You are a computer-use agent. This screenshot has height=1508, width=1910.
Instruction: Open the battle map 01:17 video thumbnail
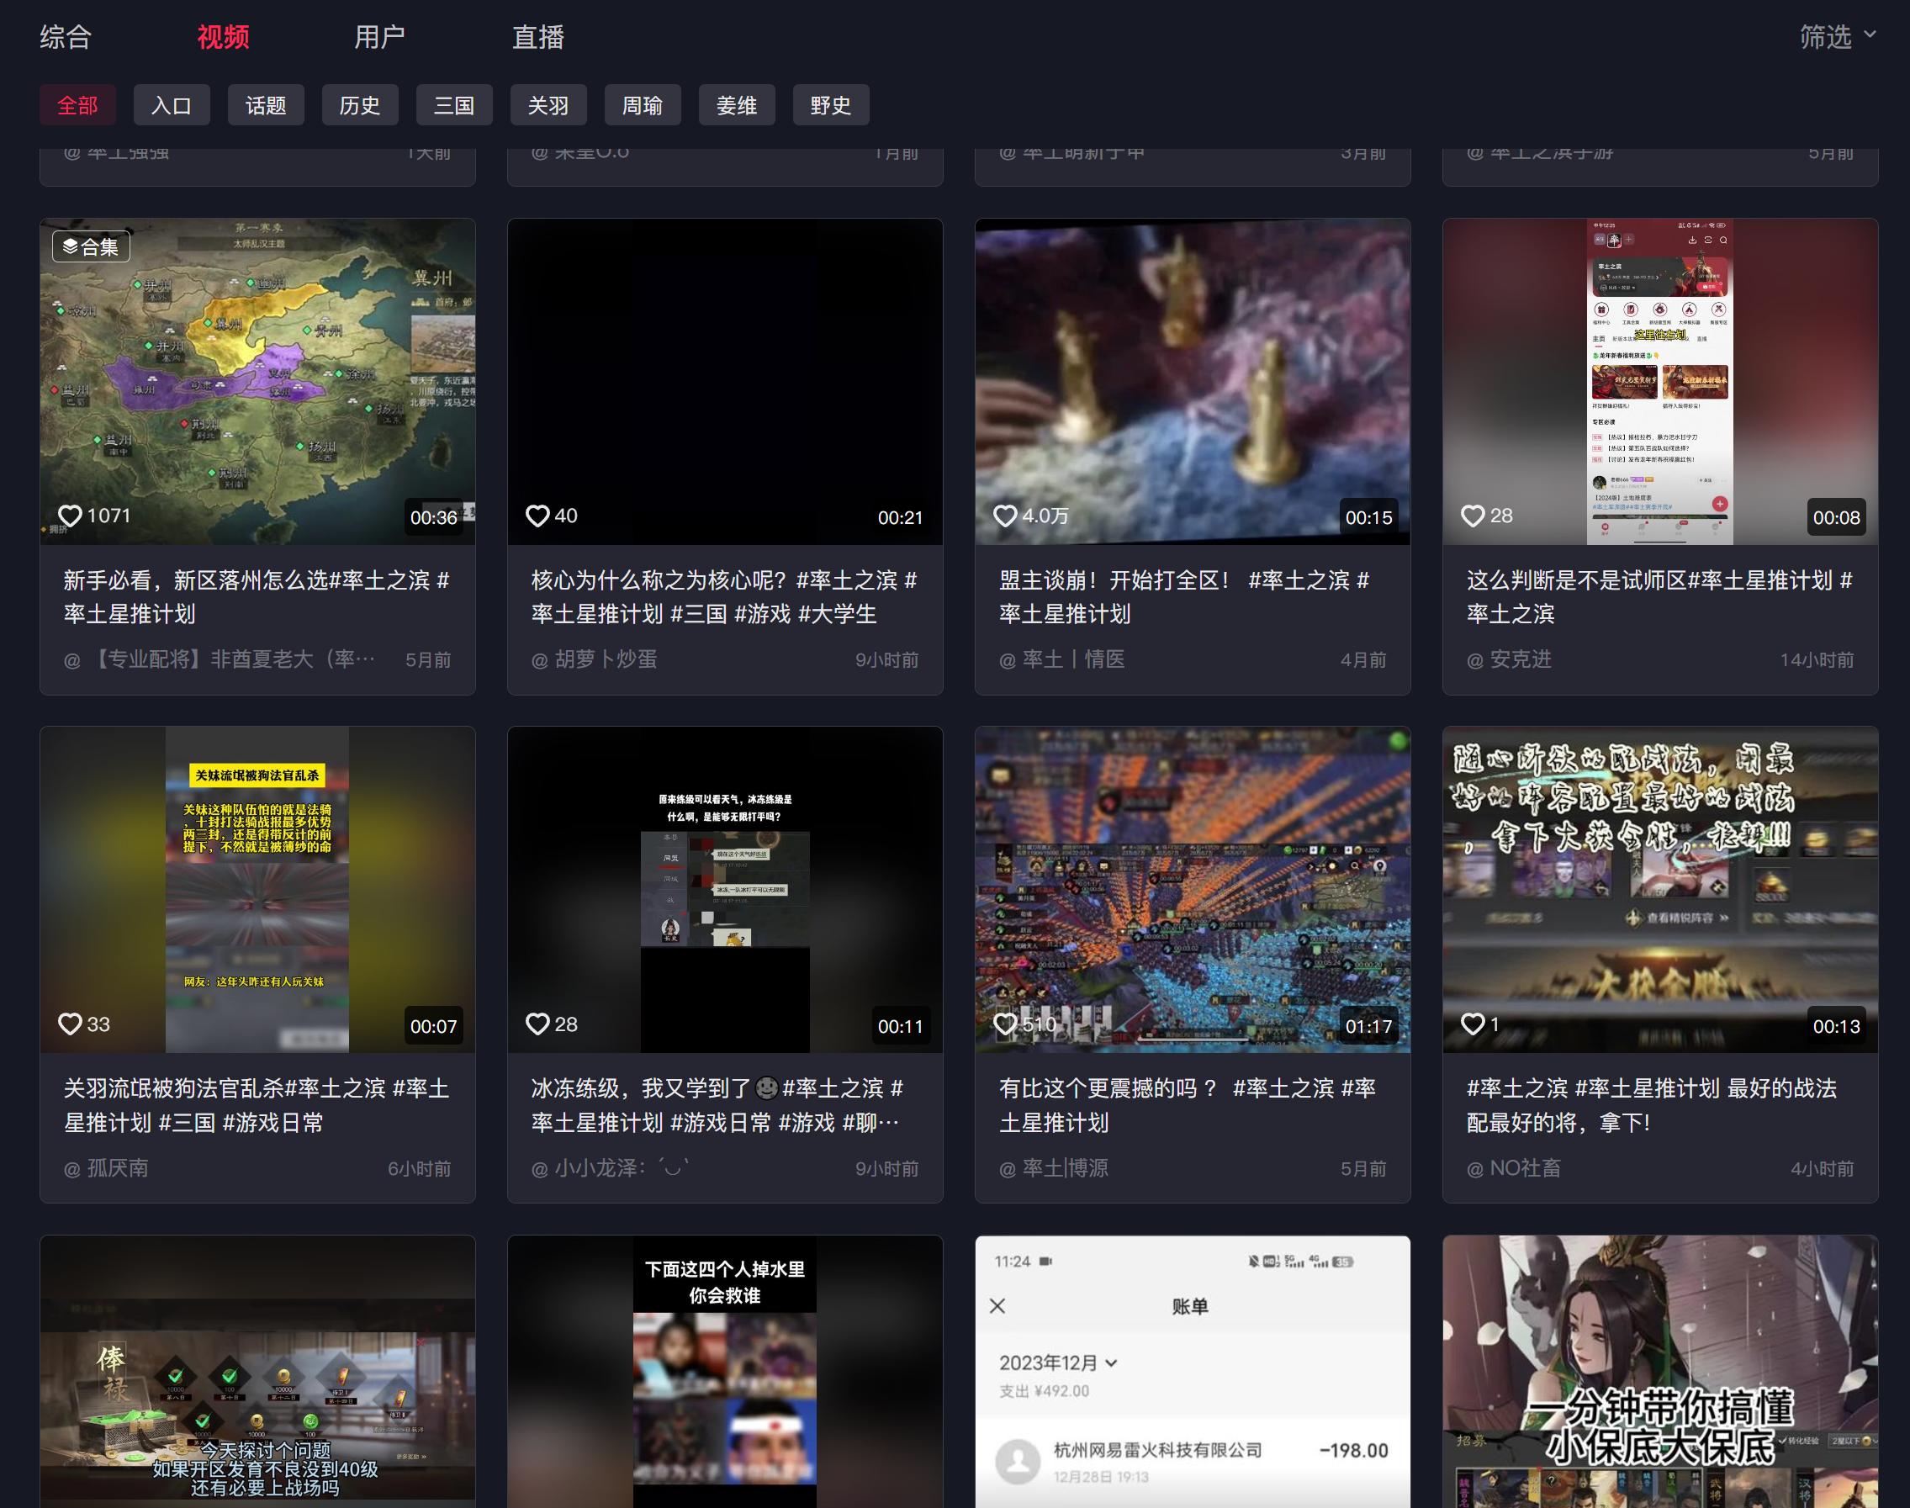pyautogui.click(x=1193, y=890)
